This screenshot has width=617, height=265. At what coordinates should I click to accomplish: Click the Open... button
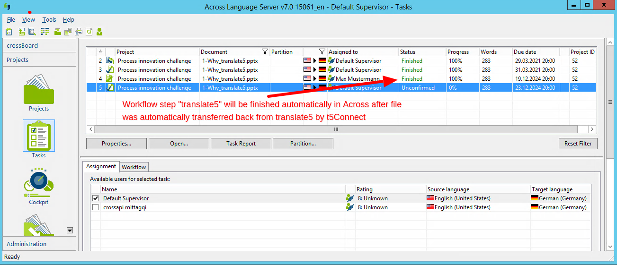[x=179, y=144]
